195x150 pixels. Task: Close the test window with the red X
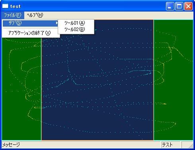188,6
